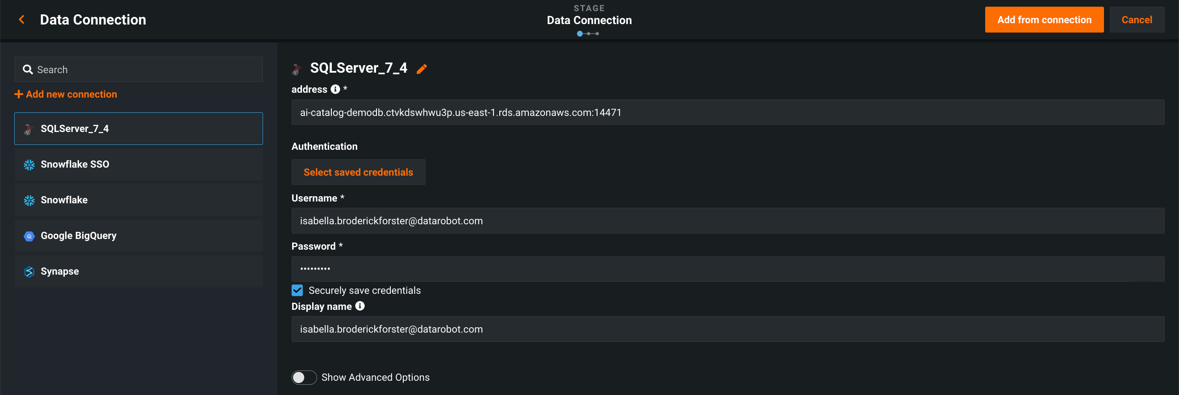Click Add from connection button
Image resolution: width=1179 pixels, height=395 pixels.
click(x=1044, y=20)
